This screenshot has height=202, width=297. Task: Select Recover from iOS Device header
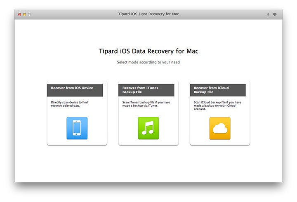pos(75,90)
